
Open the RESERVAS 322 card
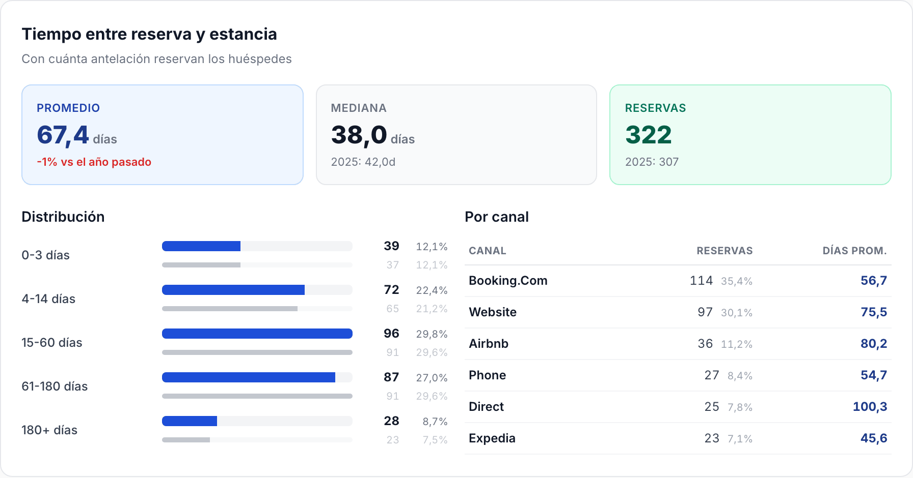point(750,135)
